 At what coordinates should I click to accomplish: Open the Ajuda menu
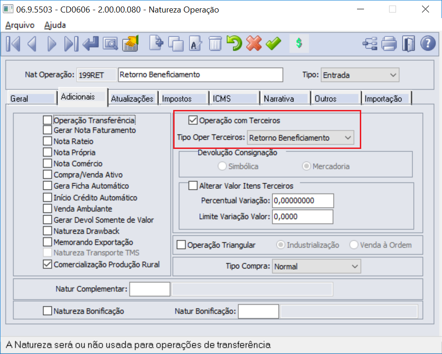(55, 25)
